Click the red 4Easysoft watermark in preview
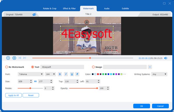This screenshot has width=174, height=112. pos(86,34)
